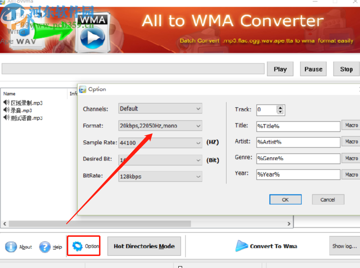This screenshot has width=360, height=268.
Task: Open the BitRate dropdown showing 128kbps
Action: (160, 176)
